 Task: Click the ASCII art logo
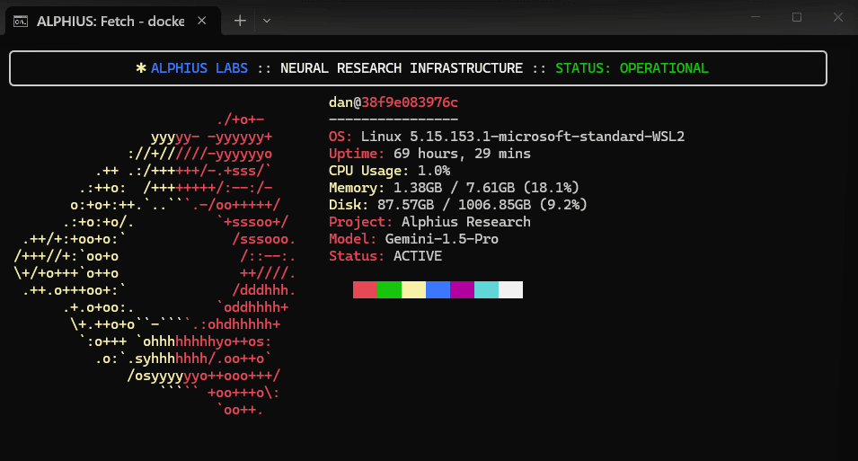pyautogui.click(x=155, y=264)
